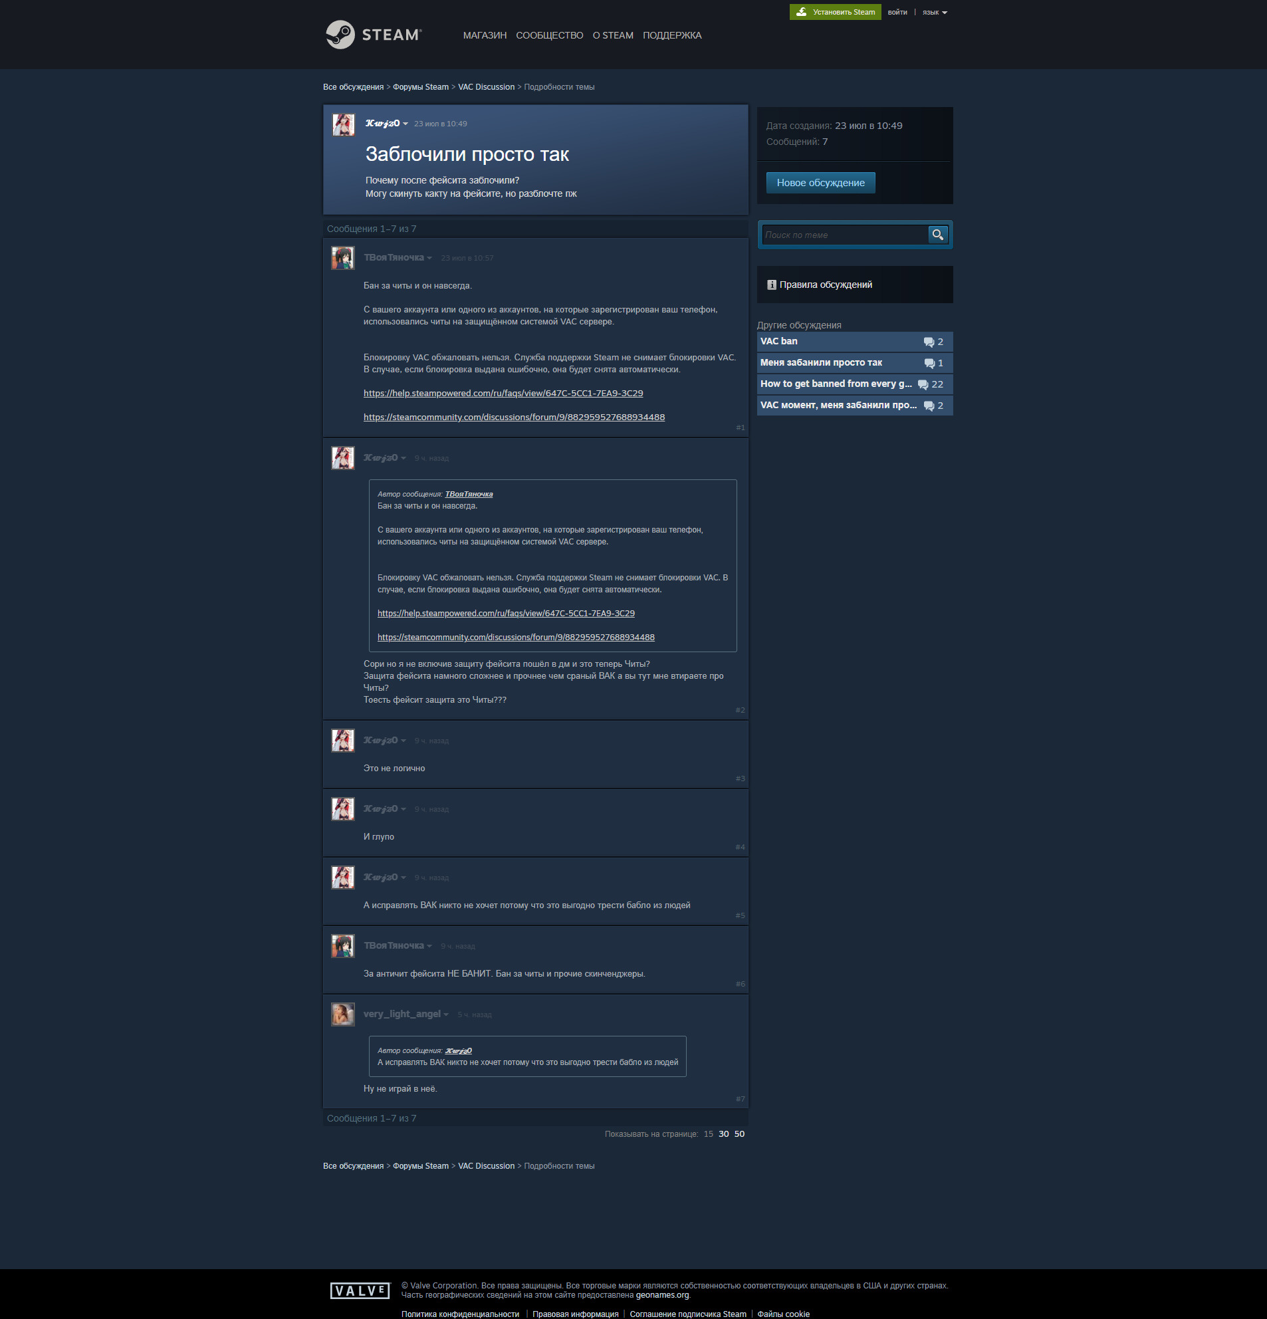Open steamcommunity.com link inside quote in post #2
The image size is (1267, 1319).
(516, 638)
